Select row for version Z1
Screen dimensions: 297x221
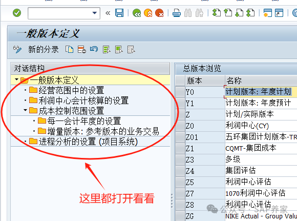pyautogui.click(x=180, y=148)
